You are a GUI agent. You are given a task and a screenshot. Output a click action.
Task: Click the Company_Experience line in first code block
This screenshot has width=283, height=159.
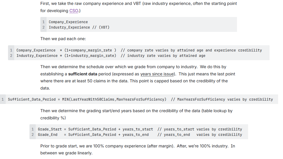coord(68,22)
